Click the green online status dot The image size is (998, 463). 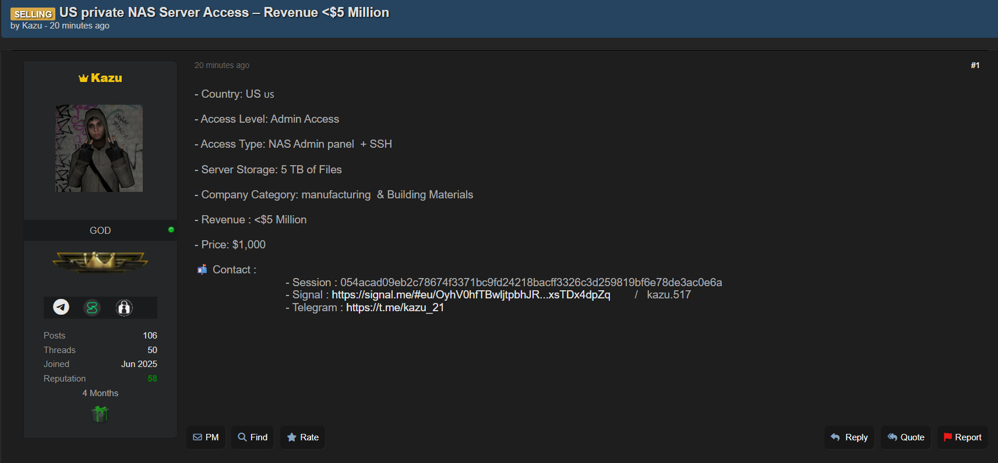click(x=171, y=230)
